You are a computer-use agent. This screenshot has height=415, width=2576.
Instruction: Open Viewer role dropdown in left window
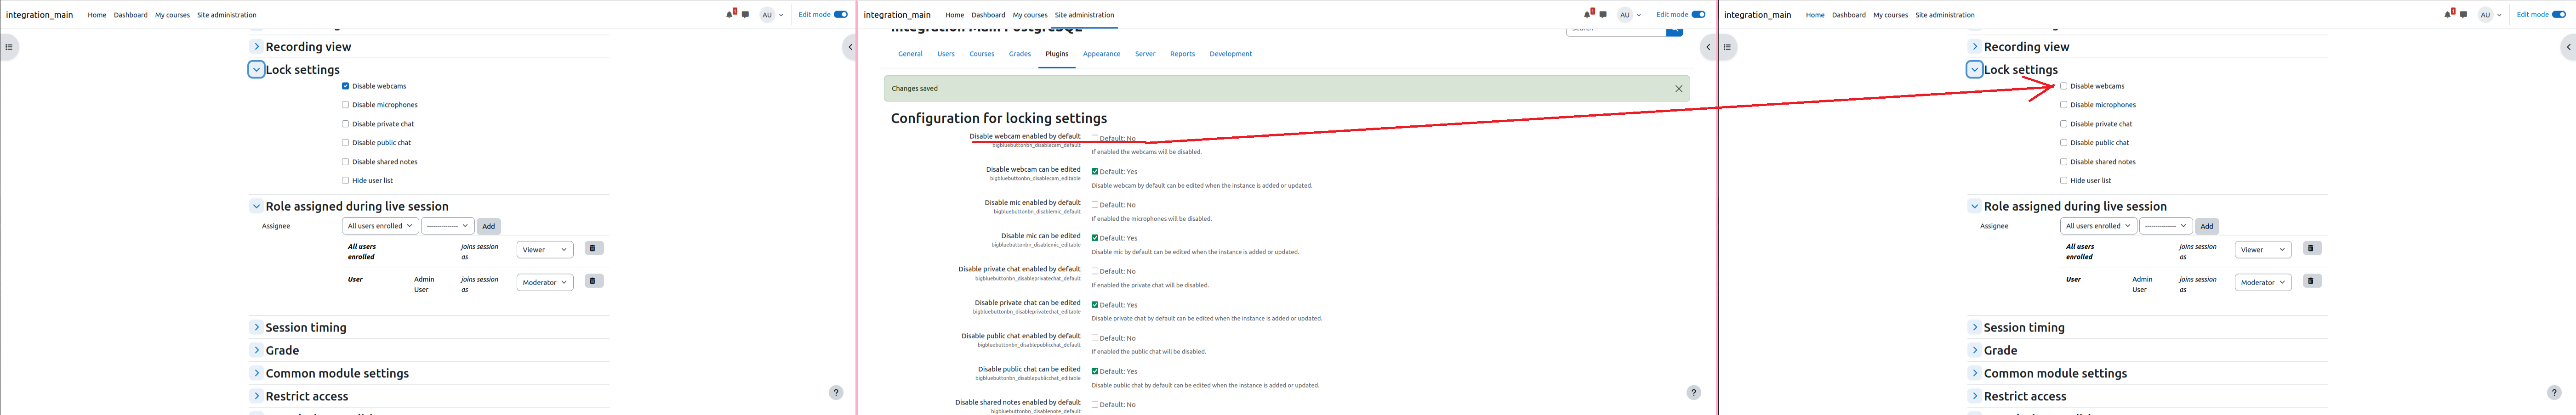click(x=545, y=250)
